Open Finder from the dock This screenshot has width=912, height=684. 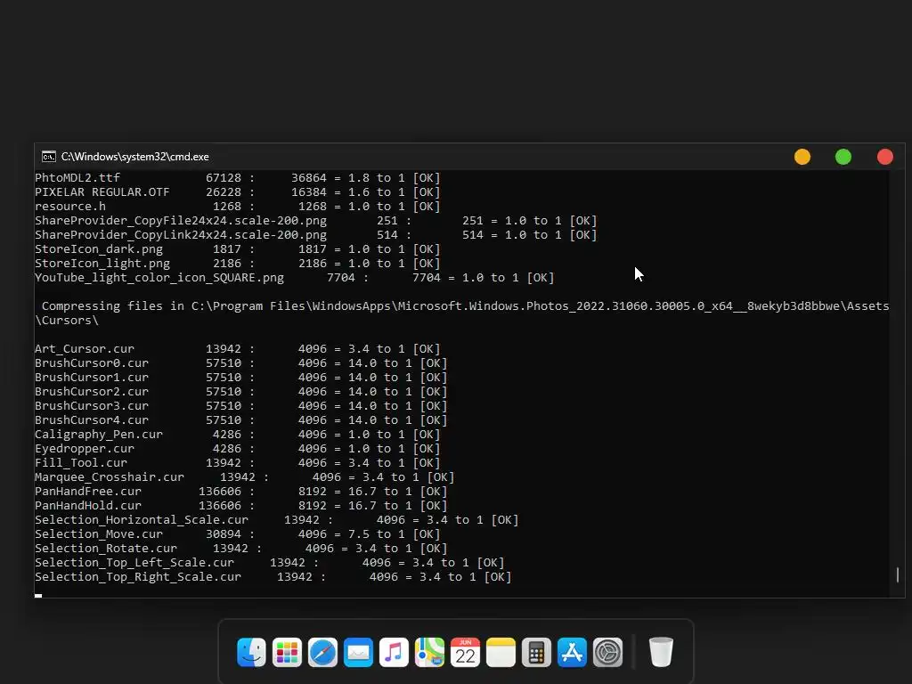pos(251,652)
